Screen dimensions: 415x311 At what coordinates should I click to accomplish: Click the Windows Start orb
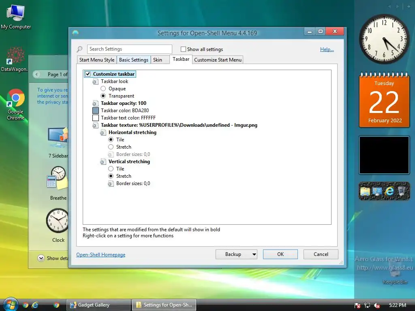tap(10, 305)
